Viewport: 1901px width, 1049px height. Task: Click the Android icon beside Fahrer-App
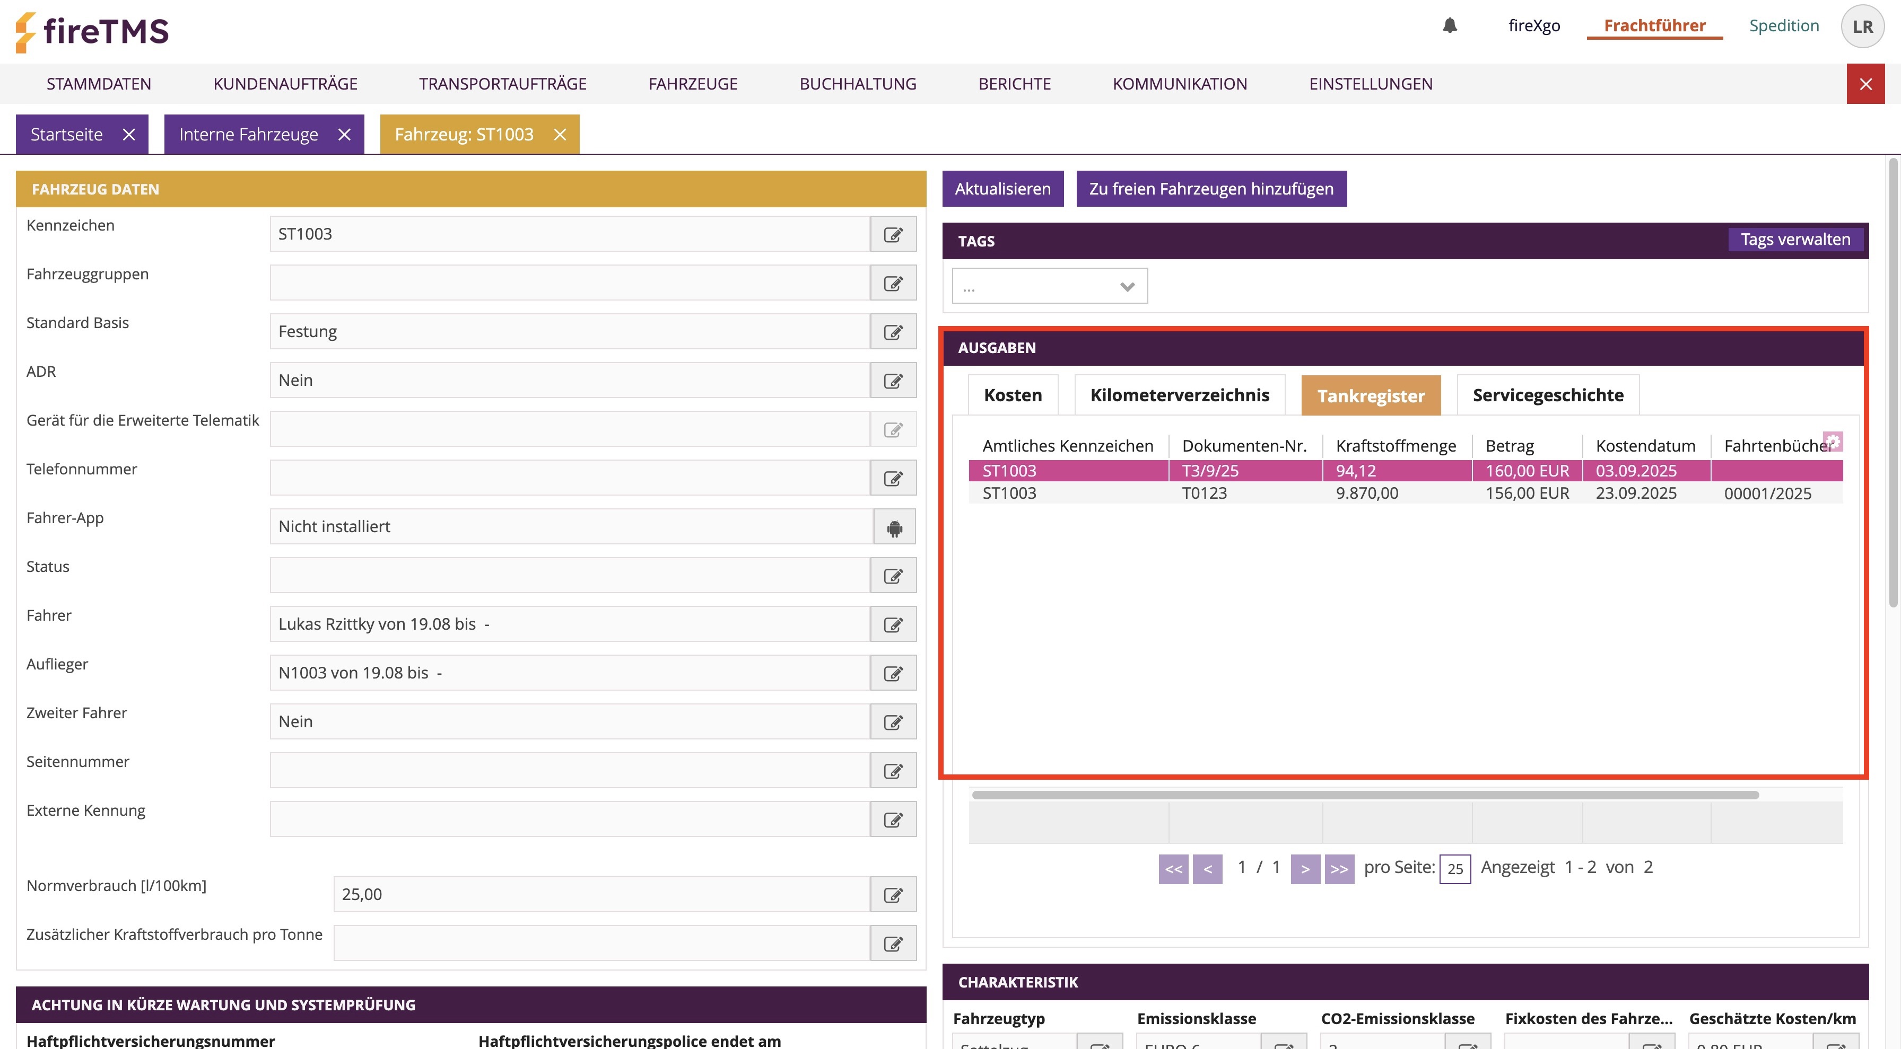coord(894,527)
